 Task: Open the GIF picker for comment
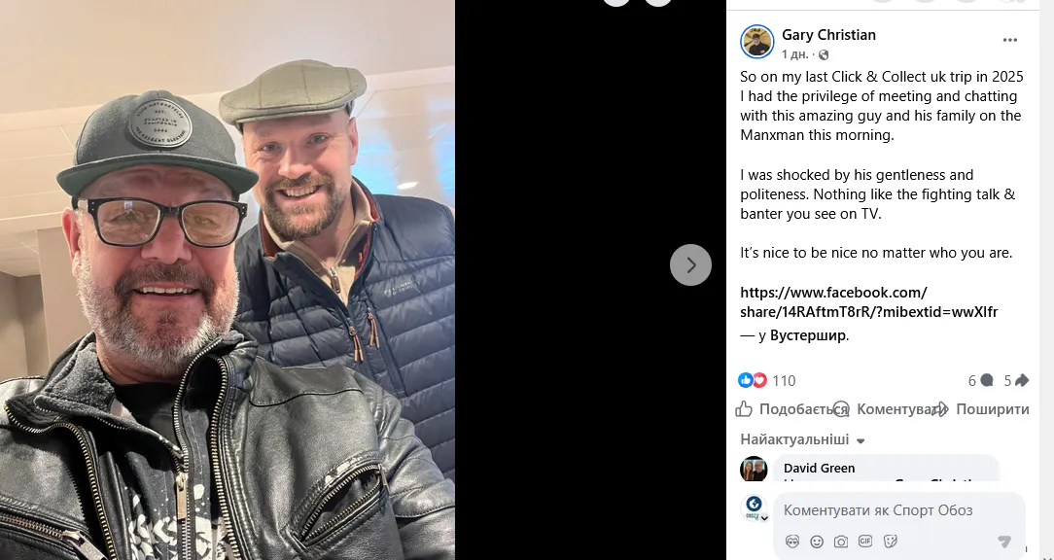pyautogui.click(x=865, y=542)
